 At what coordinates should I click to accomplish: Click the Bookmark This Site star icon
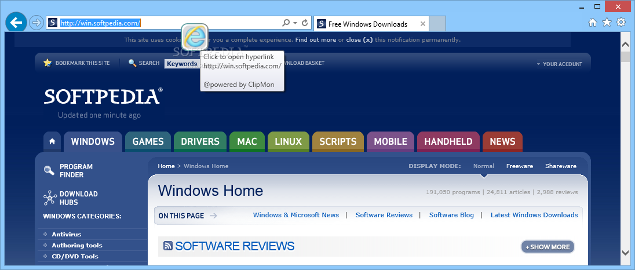[48, 63]
